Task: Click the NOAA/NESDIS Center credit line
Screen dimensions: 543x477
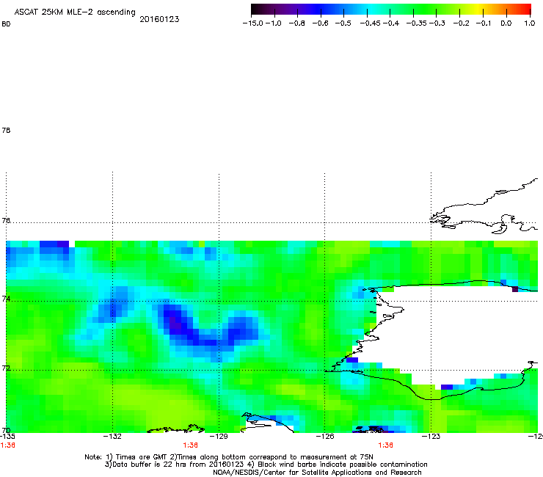Action: pyautogui.click(x=317, y=473)
